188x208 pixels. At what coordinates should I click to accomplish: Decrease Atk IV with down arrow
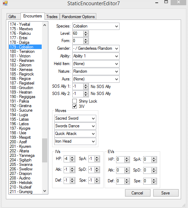tap(72, 171)
